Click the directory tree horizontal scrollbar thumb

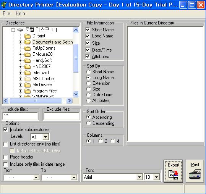[36, 101]
